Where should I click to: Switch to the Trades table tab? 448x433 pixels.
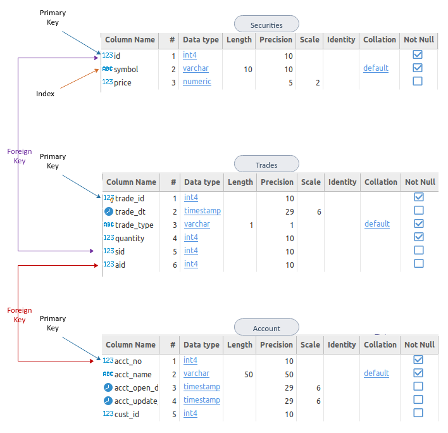[266, 165]
